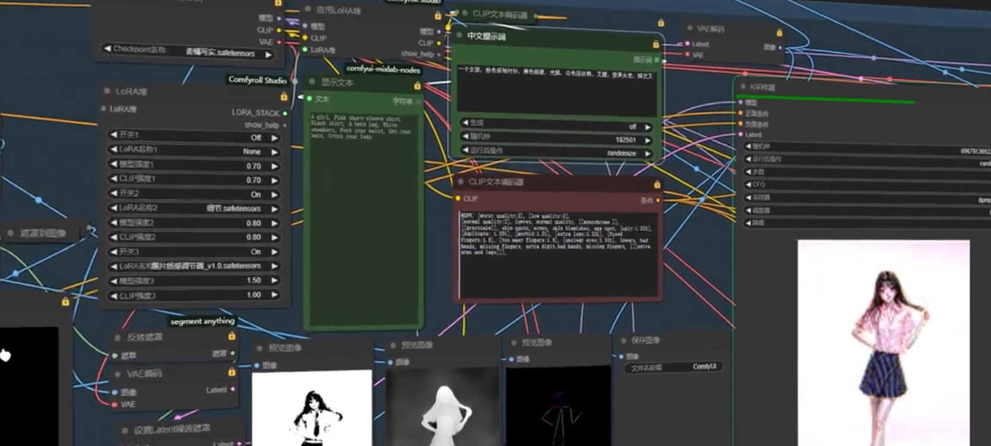Click lock icon on negative CLIP文本编码器 node
This screenshot has width=991, height=446.
coord(657,185)
